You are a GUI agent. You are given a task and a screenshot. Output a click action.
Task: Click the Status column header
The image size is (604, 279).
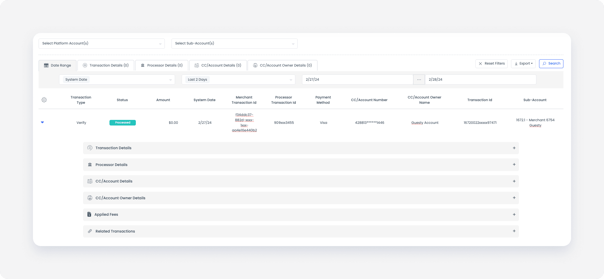tap(122, 100)
